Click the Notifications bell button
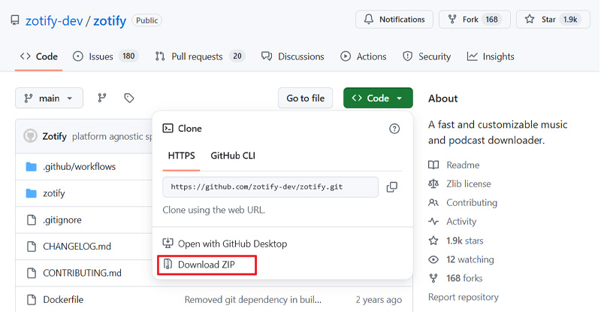601x312 pixels. 394,20
